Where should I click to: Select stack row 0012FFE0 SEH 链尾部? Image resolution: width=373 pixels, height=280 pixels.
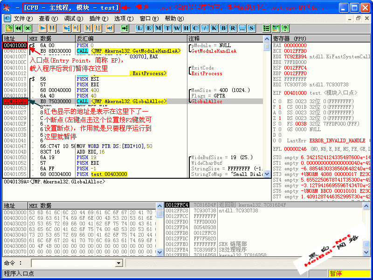(x=264, y=244)
